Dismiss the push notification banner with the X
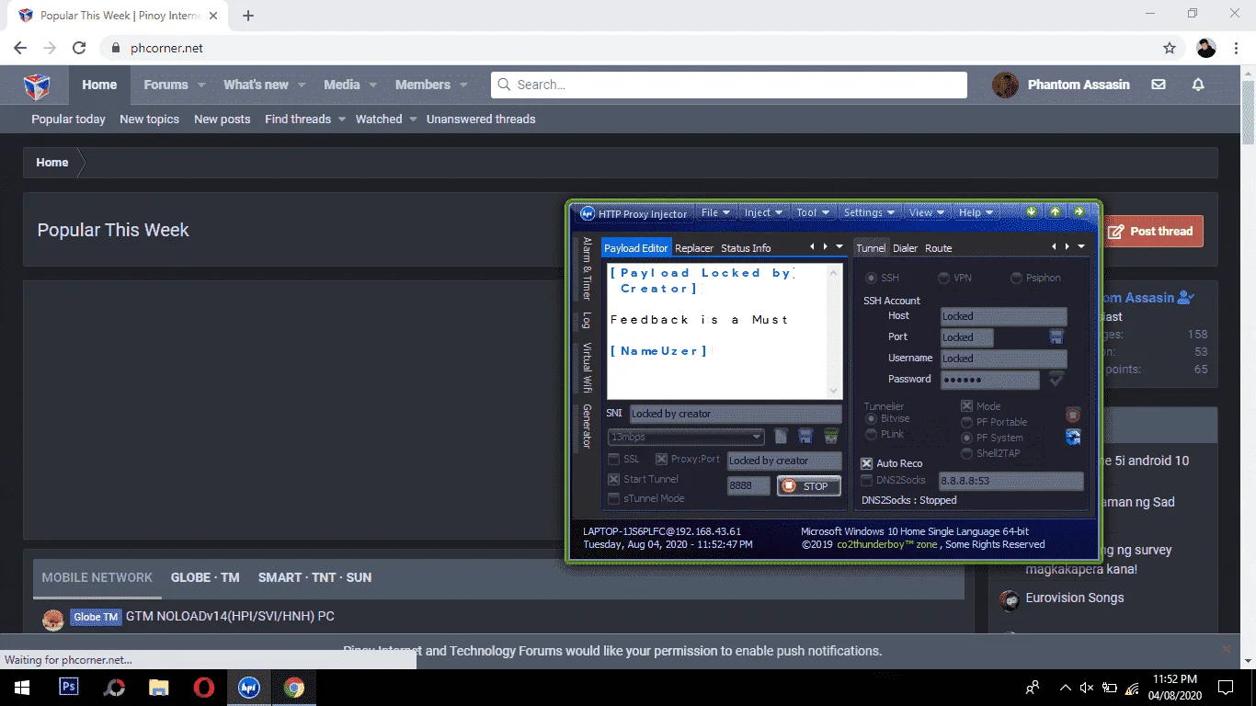 (x=1226, y=650)
